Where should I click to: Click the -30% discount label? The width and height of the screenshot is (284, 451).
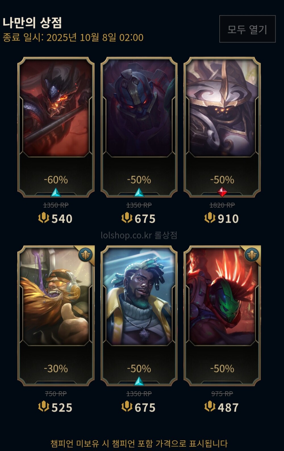tap(56, 369)
